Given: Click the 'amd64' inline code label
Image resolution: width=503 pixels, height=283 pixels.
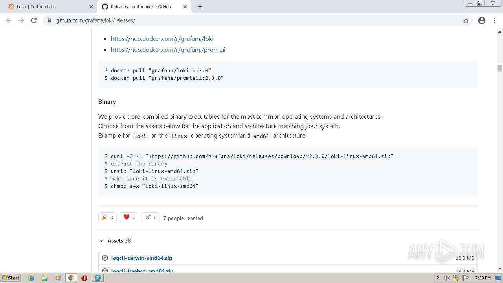Looking at the screenshot, I should tap(261, 136).
